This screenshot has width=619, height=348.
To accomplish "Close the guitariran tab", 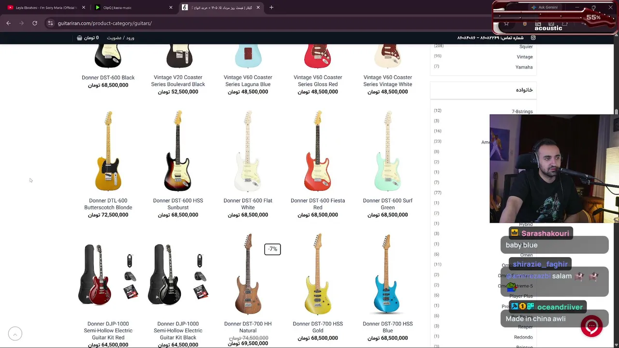I will pyautogui.click(x=258, y=7).
